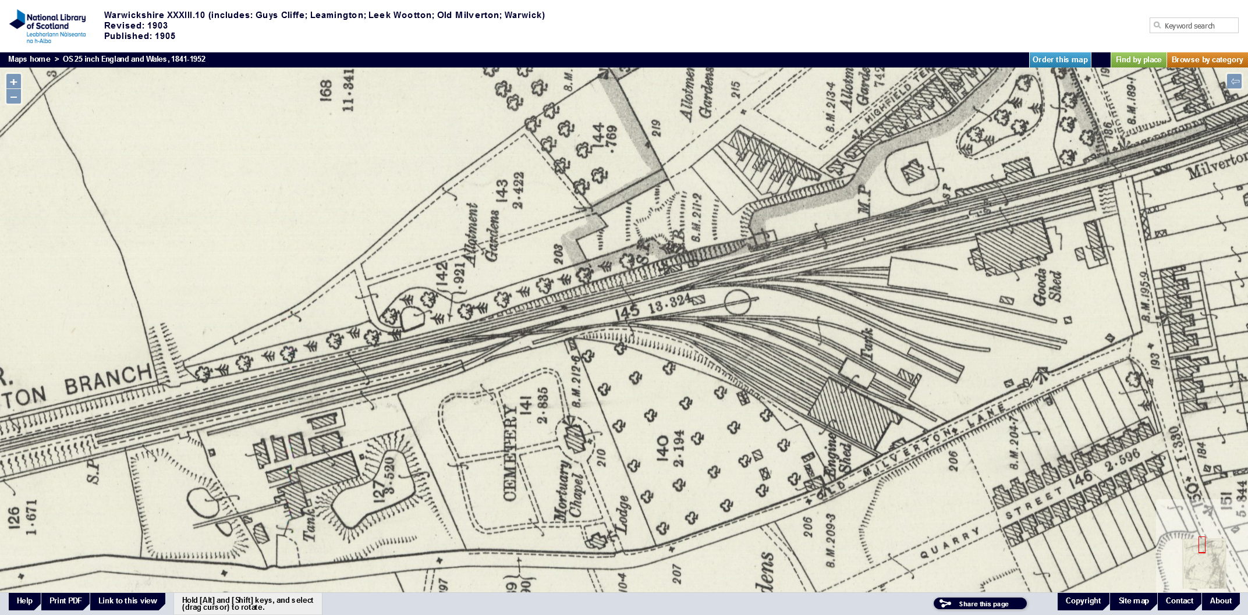Image resolution: width=1248 pixels, height=615 pixels.
Task: Click the Help button
Action: 24,601
